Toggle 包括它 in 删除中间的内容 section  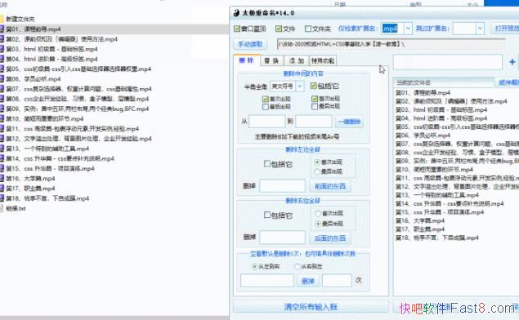314,86
